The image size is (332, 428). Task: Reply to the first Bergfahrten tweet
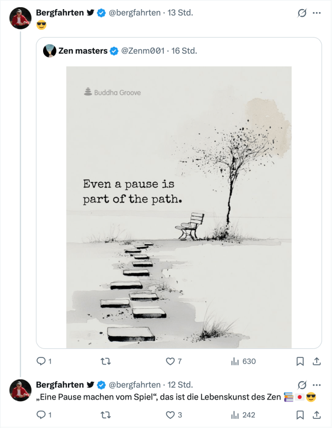point(41,362)
